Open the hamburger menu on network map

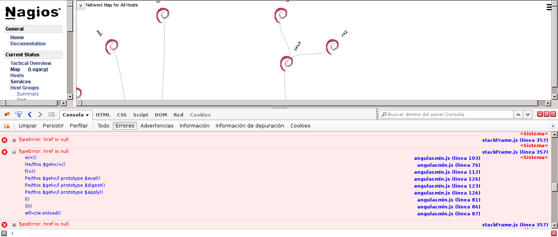[550, 7]
